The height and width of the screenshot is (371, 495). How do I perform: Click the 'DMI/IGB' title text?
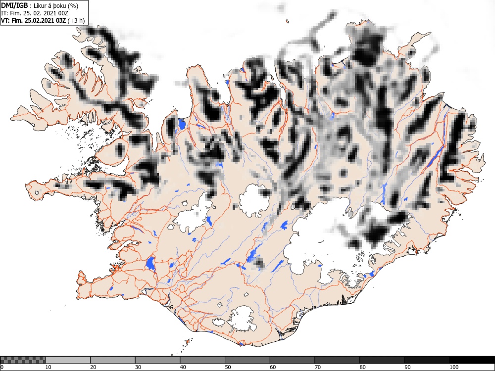[x=14, y=5]
